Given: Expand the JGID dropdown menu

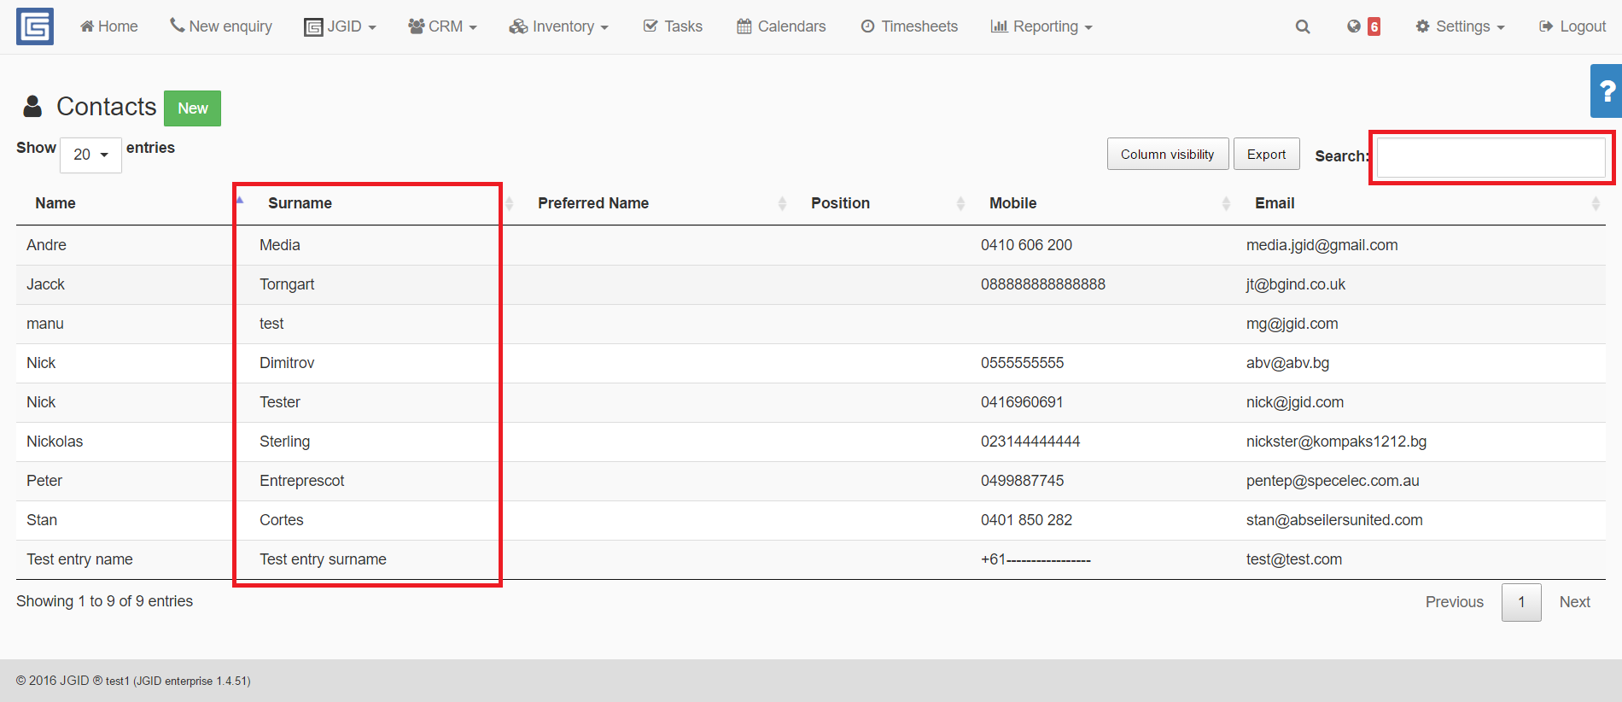Looking at the screenshot, I should 340,26.
